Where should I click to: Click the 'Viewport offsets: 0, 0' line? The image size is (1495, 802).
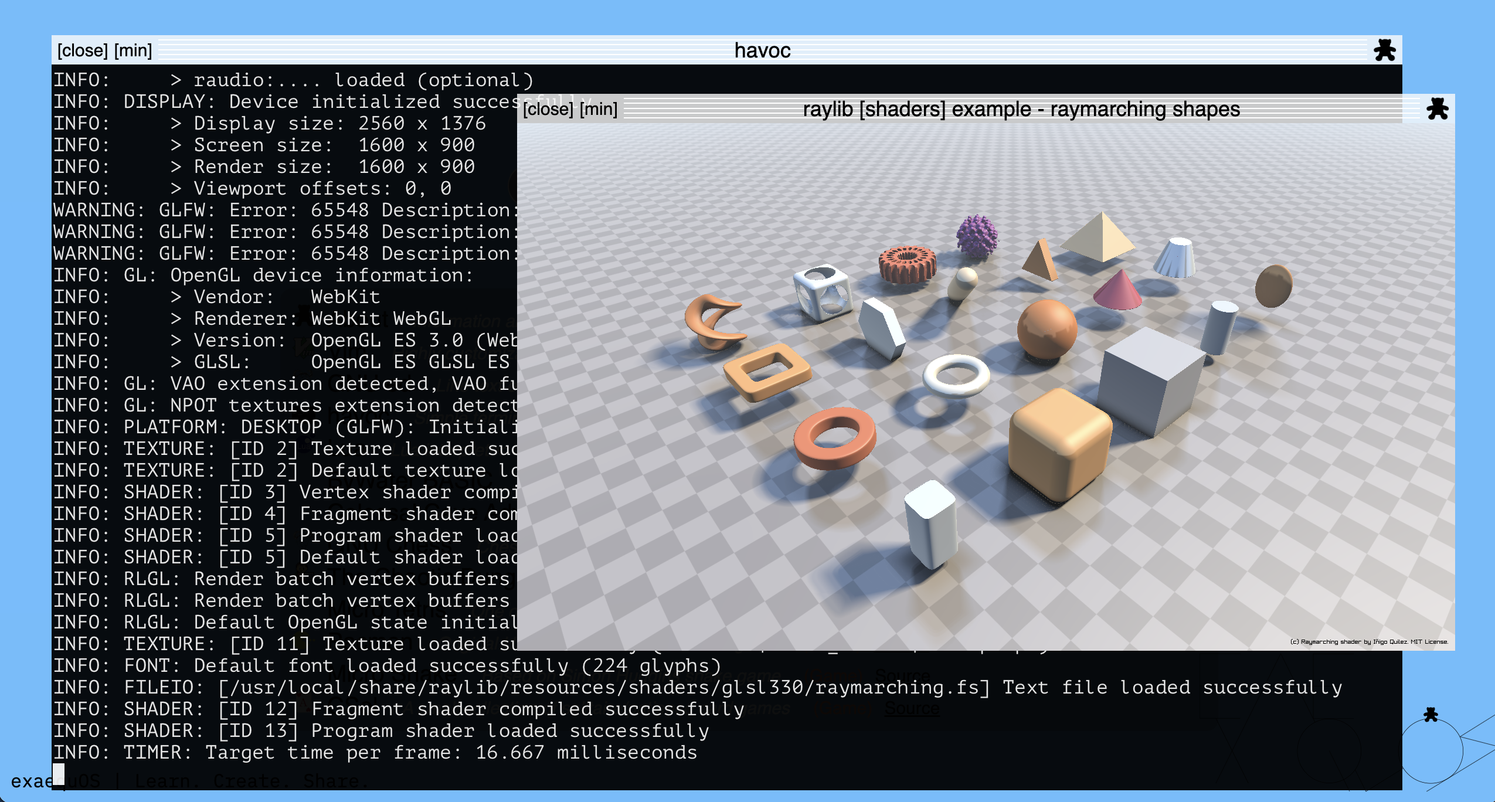click(253, 188)
